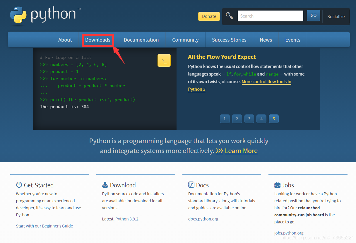Viewport: 356px width, 243px height.
Task: Click the Jobs briefcase icon
Action: [277, 185]
